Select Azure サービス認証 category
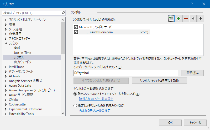Screen dimensions: 210x130 (x=21, y=95)
